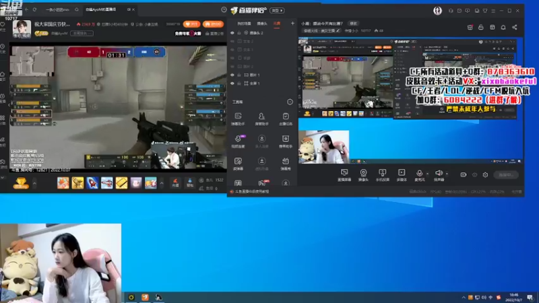The height and width of the screenshot is (303, 539).
Task: Open 多人连麦 download tool
Action: click(261, 141)
